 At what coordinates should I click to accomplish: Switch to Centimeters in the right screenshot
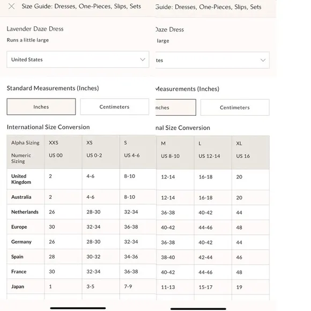(x=235, y=107)
